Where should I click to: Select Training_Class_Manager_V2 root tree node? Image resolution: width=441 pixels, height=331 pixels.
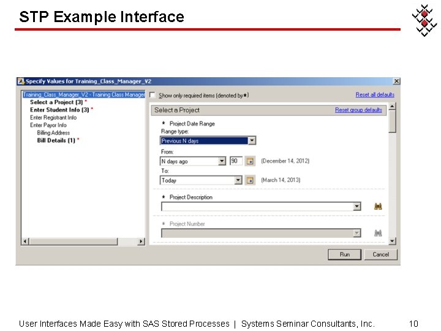tap(84, 94)
